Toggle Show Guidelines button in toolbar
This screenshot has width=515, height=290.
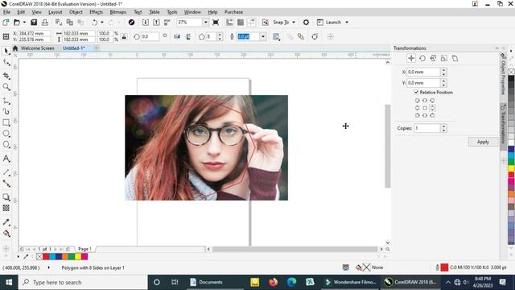[x=252, y=23]
